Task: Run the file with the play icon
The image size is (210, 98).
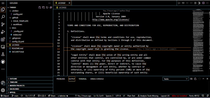Action: pos(179,3)
